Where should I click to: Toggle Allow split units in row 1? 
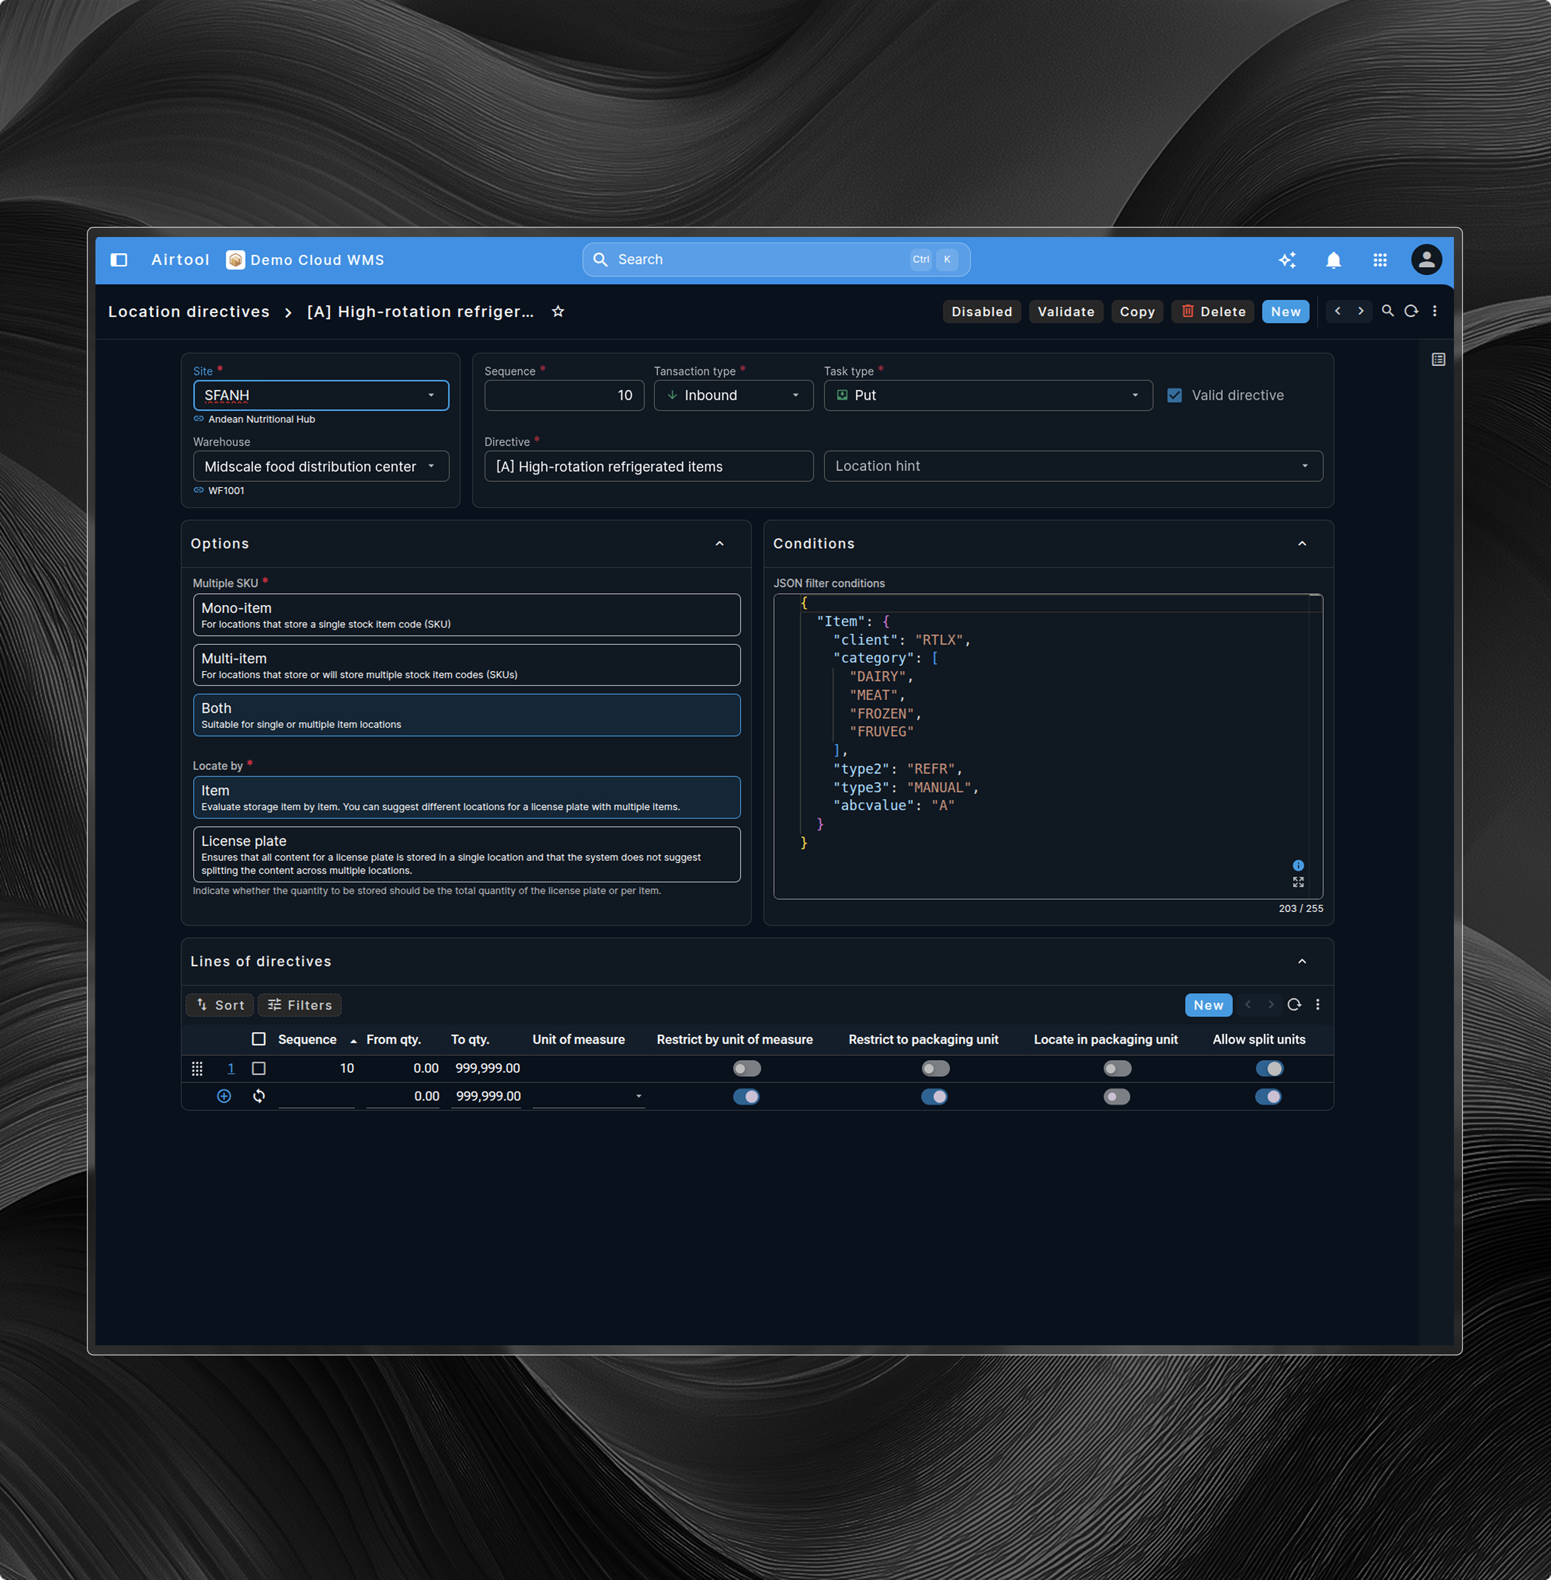point(1269,1069)
